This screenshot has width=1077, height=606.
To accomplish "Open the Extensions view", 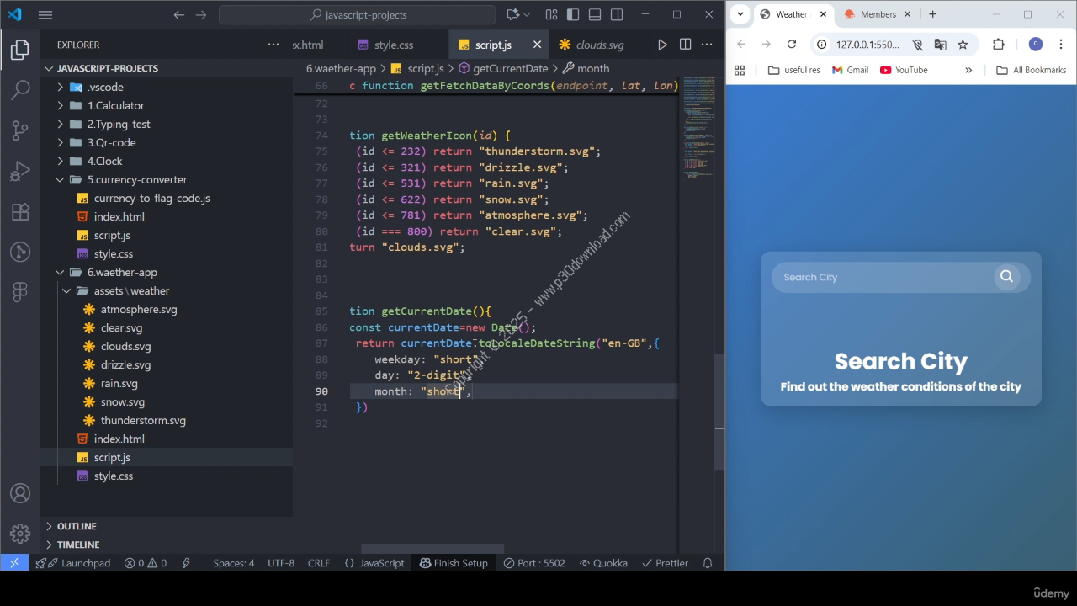I will [20, 212].
